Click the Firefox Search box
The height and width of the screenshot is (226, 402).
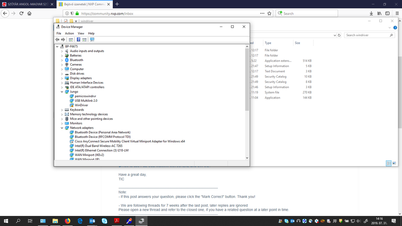pyautogui.click(x=307, y=13)
